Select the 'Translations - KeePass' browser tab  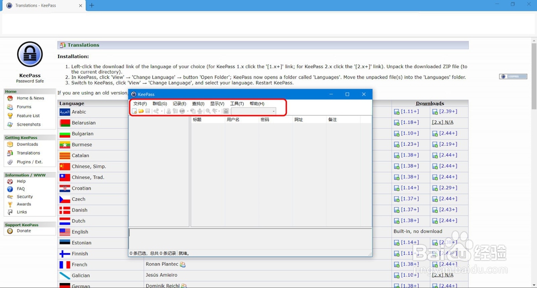(x=43, y=5)
